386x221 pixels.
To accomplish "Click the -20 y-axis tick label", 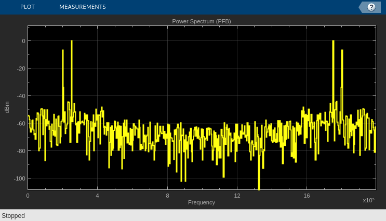I will pos(21,68).
